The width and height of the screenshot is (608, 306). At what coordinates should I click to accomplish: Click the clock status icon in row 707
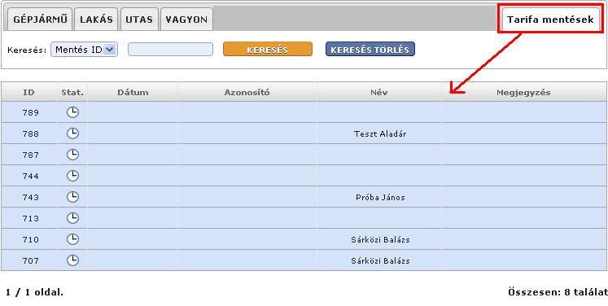[x=72, y=260]
